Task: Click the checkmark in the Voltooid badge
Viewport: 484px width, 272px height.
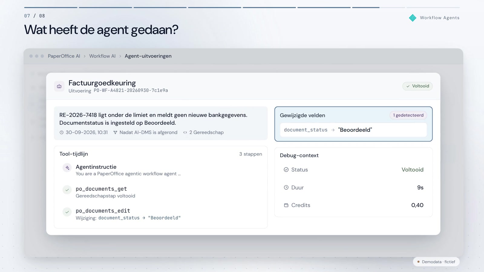Action: pos(408,86)
